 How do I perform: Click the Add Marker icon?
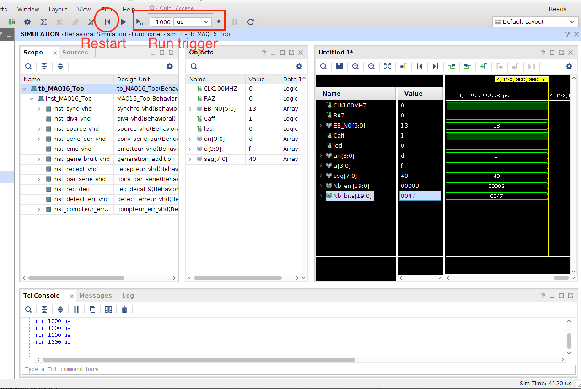(x=484, y=66)
